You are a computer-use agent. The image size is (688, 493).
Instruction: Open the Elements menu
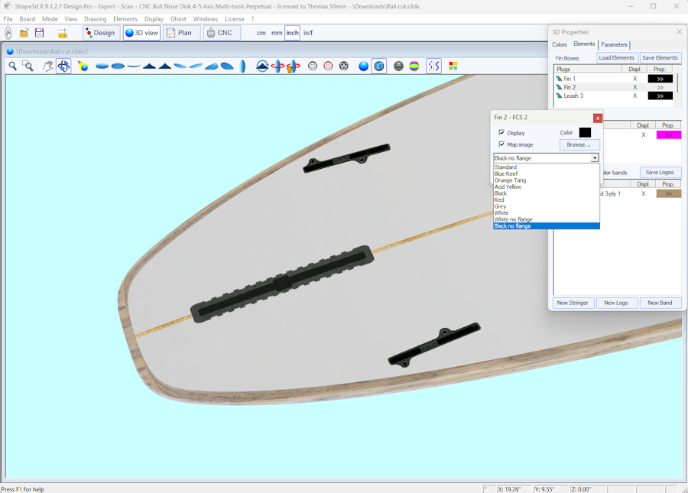point(125,19)
